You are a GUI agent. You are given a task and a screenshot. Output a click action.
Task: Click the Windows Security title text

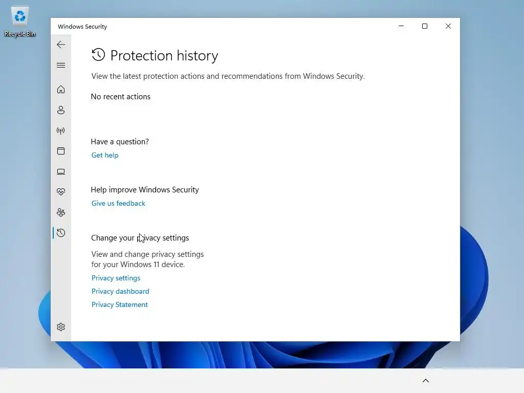pos(82,27)
